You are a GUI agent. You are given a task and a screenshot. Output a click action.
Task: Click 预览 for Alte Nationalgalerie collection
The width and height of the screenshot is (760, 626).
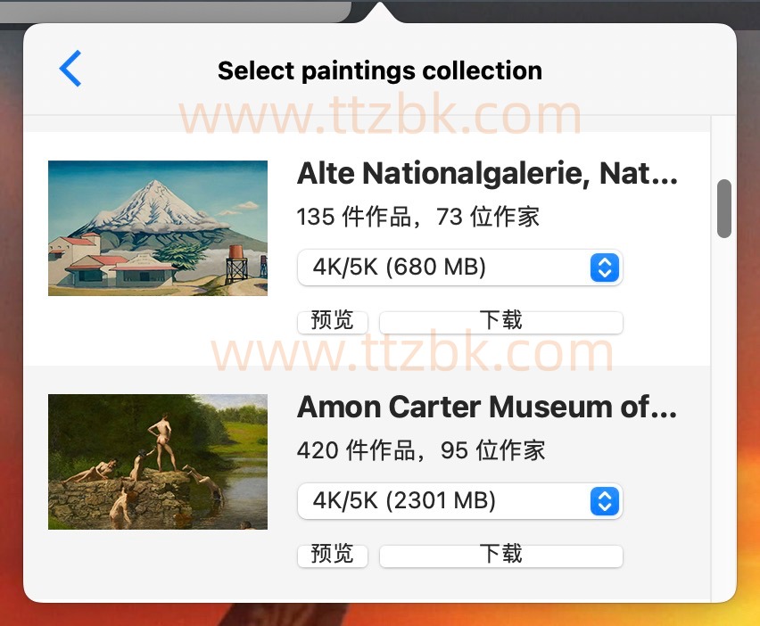pos(333,321)
